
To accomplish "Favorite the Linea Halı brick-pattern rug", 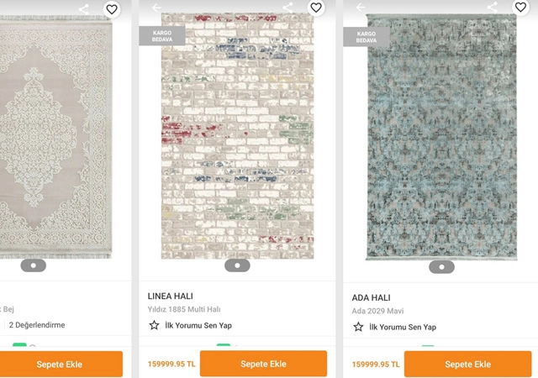I will [x=316, y=8].
